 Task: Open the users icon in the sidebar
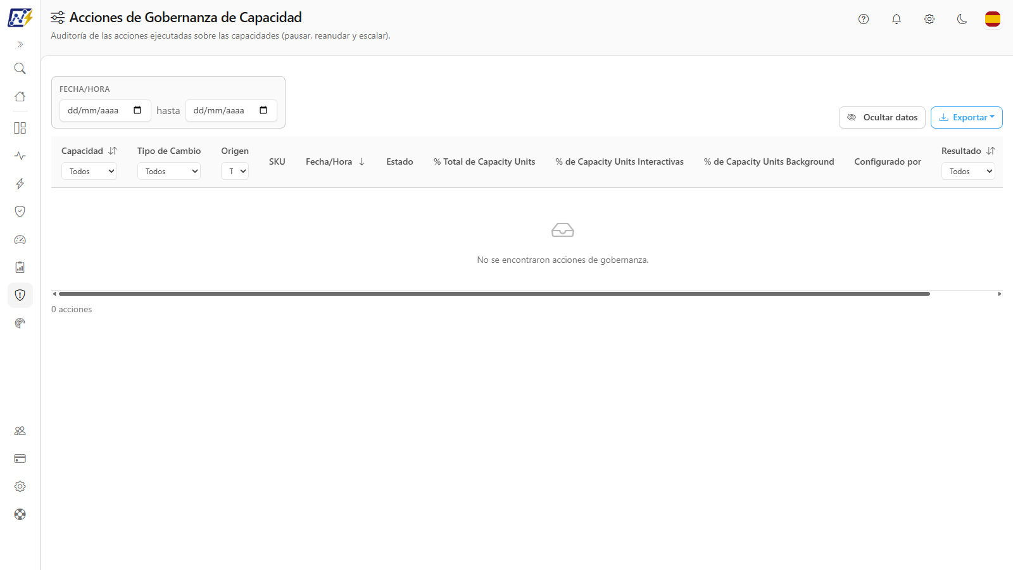[20, 431]
